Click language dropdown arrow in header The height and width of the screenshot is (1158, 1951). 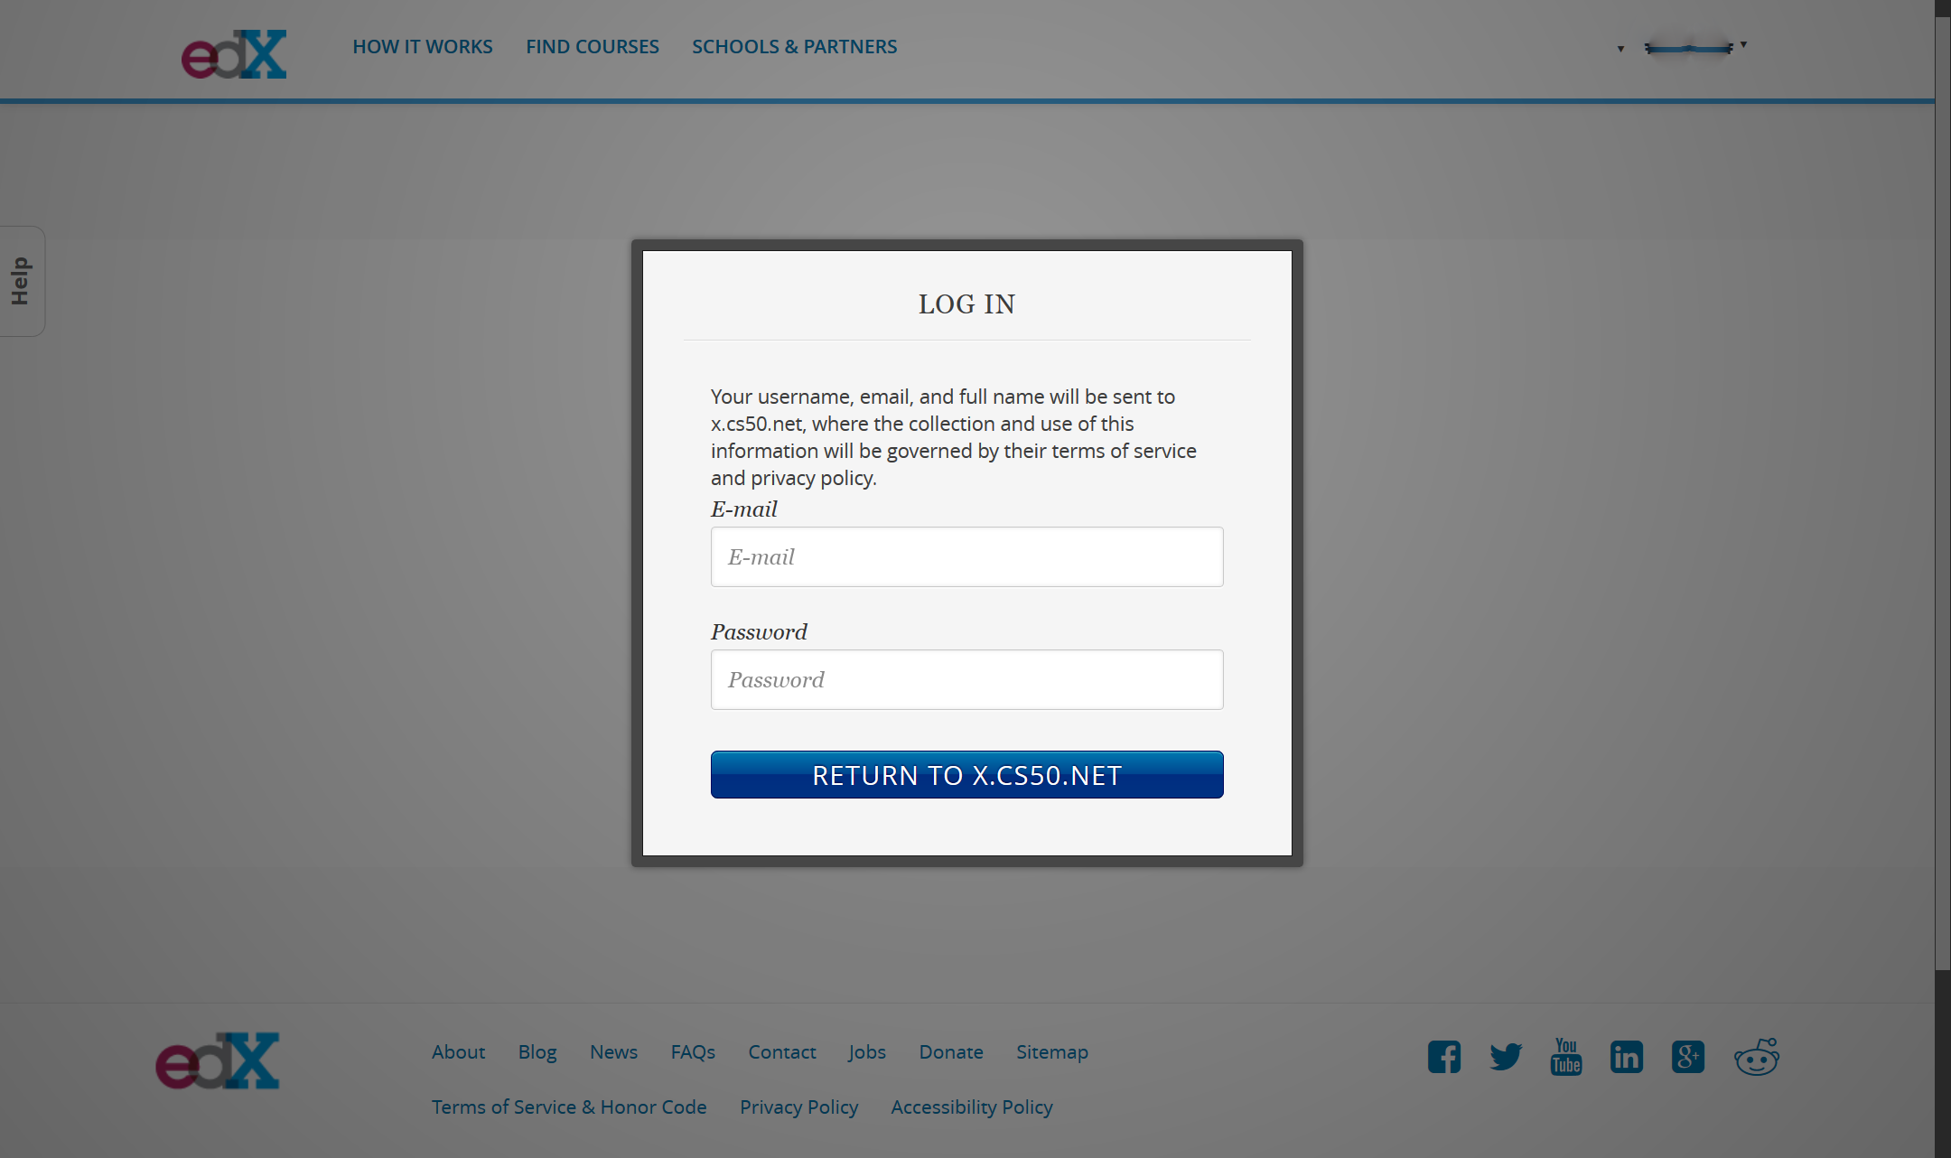click(x=1620, y=48)
